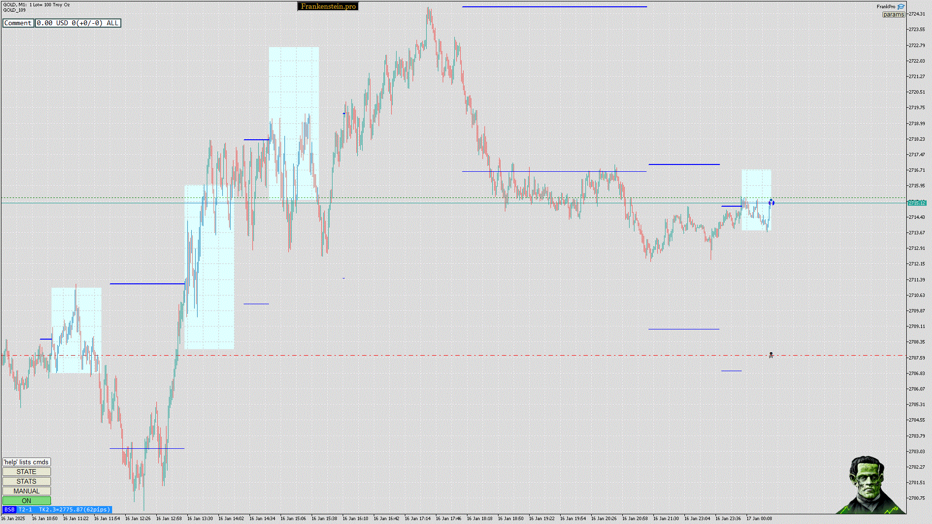Screen dimensions: 932x524
Task: Click the FrankPro graduation cap icon
Action: tap(901, 7)
